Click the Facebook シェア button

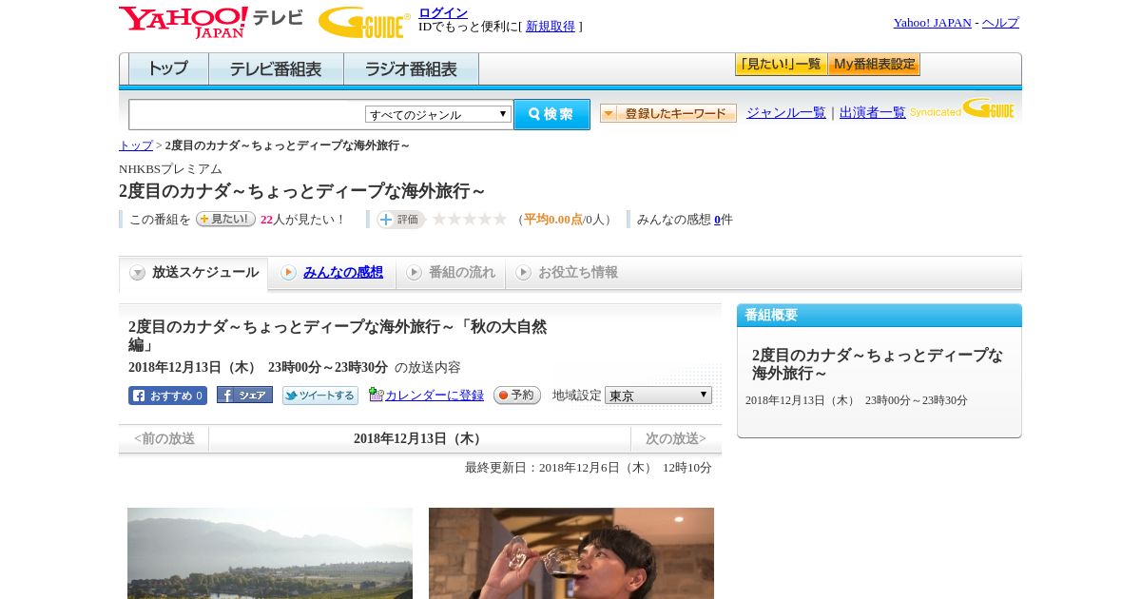[244, 395]
